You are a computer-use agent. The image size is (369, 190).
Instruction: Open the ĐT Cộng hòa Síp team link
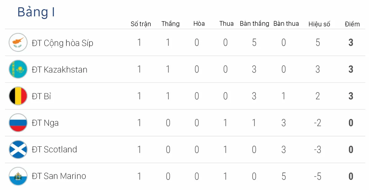pos(62,43)
